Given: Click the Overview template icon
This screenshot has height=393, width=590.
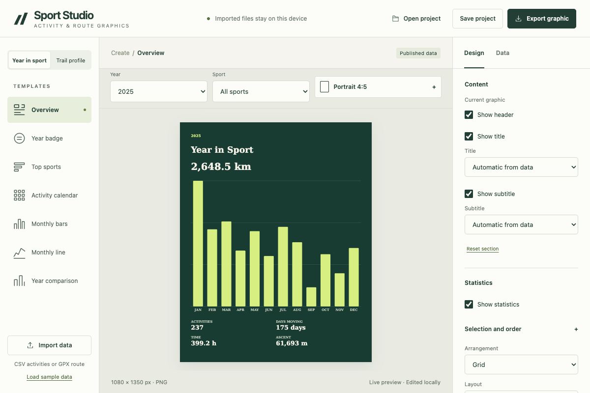Looking at the screenshot, I should [19, 110].
